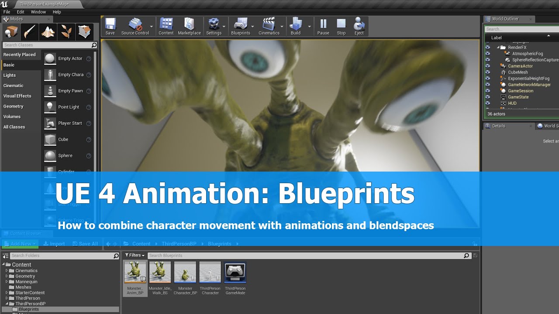
Task: Select the Empty Pawn icon
Action: click(50, 91)
